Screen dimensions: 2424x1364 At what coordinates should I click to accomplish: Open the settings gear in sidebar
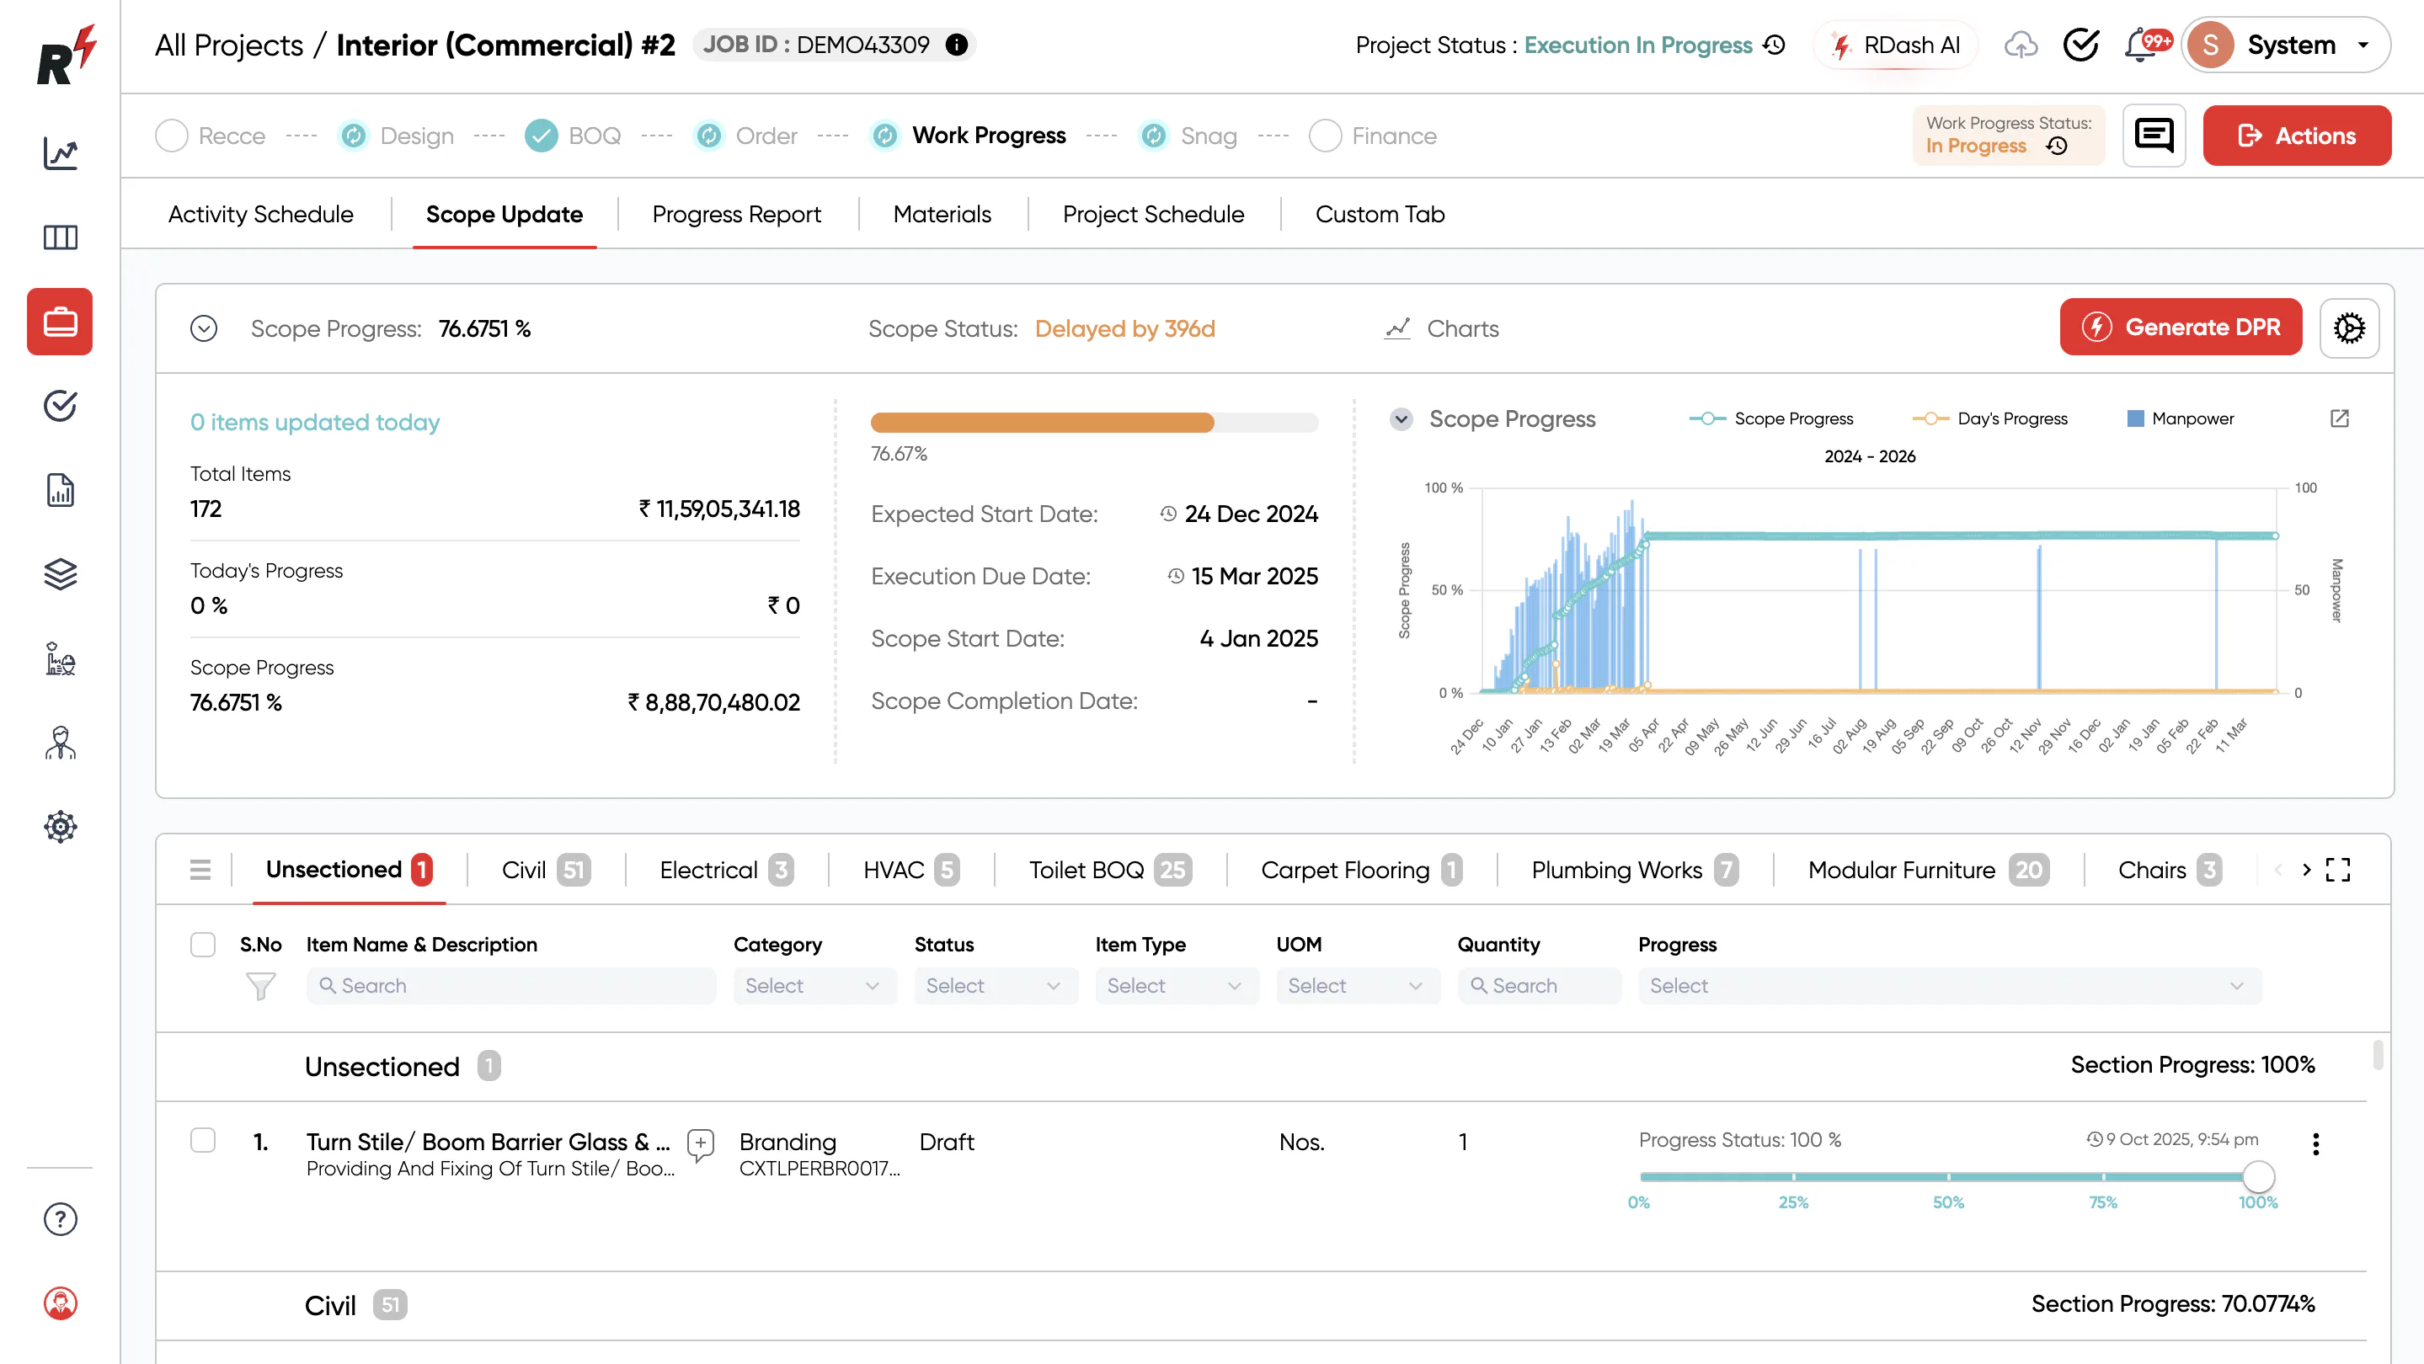(x=61, y=827)
